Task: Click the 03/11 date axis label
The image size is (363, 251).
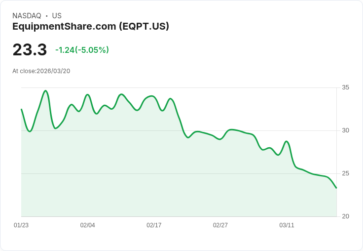Action: 287,225
